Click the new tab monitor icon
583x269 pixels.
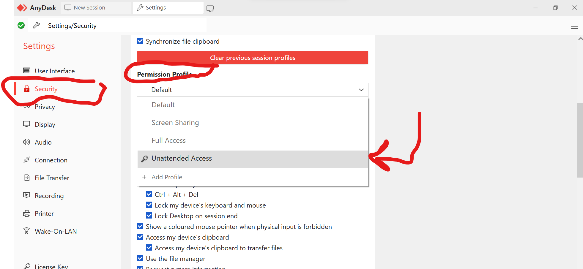[210, 8]
